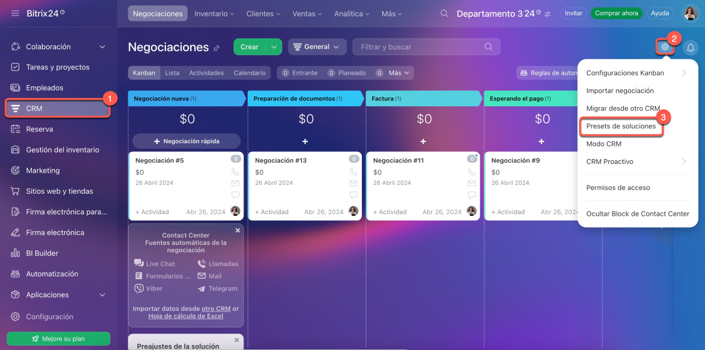Add a deal with the plus in Esperando el pago
The image size is (705, 350).
[x=541, y=141]
